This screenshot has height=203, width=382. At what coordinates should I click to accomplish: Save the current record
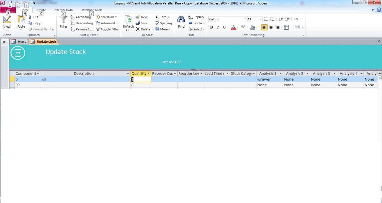[x=141, y=23]
